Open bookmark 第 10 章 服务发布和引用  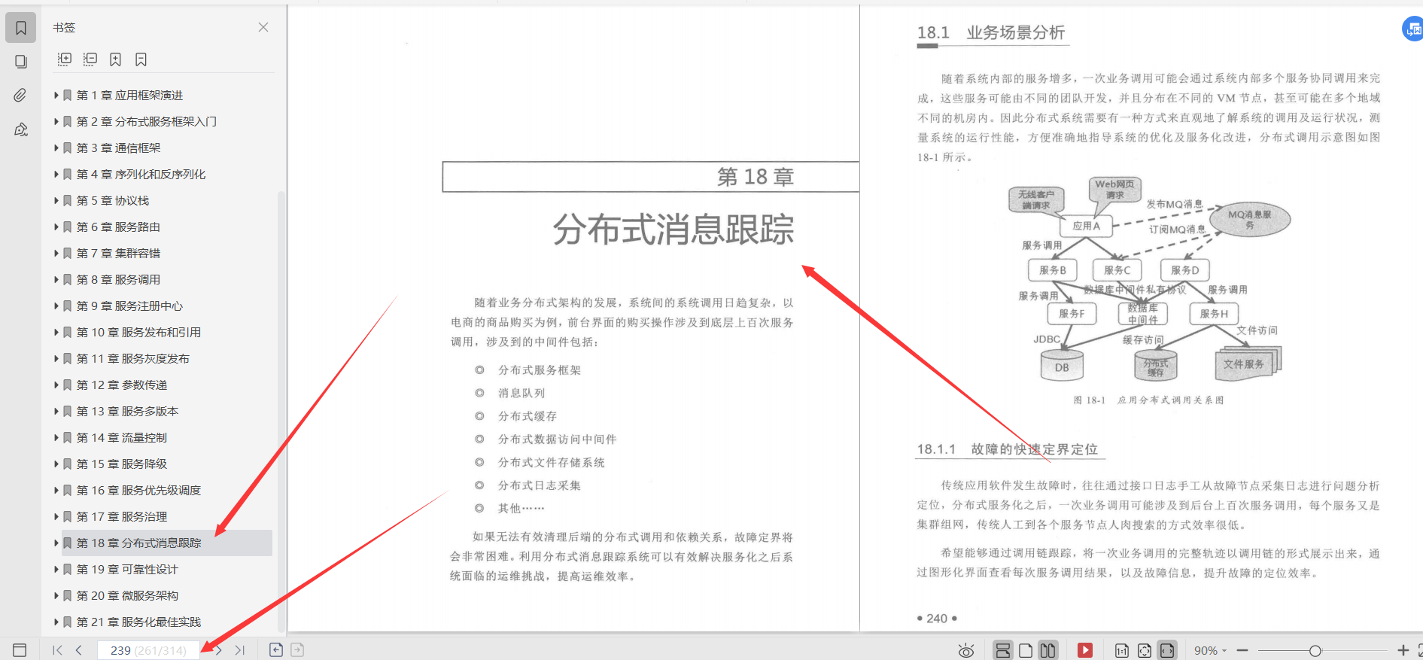click(x=138, y=333)
